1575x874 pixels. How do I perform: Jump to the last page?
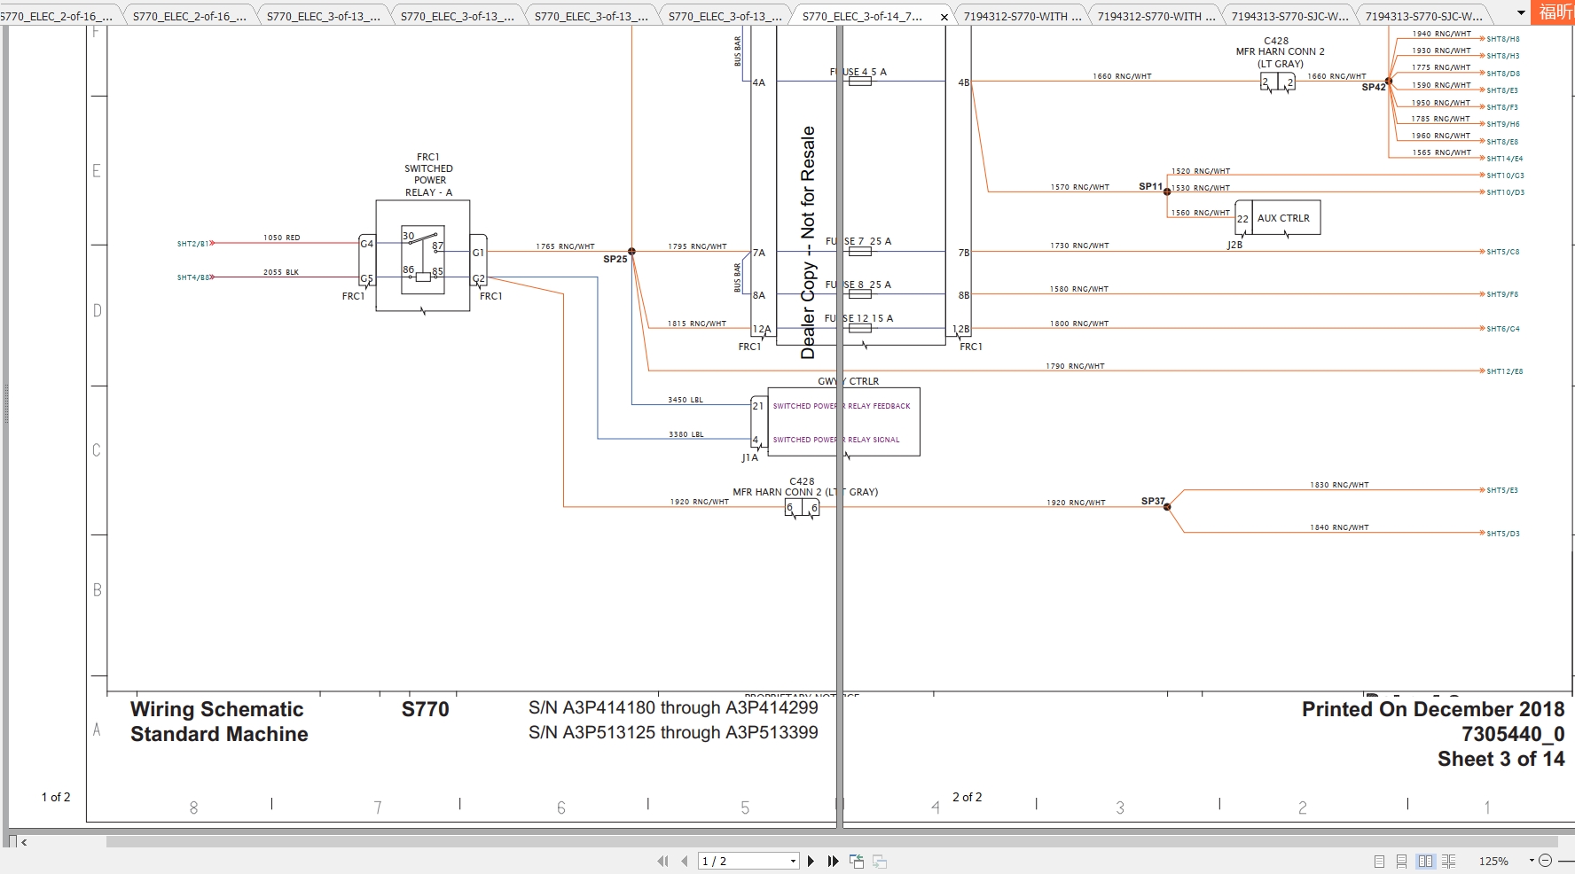(834, 861)
